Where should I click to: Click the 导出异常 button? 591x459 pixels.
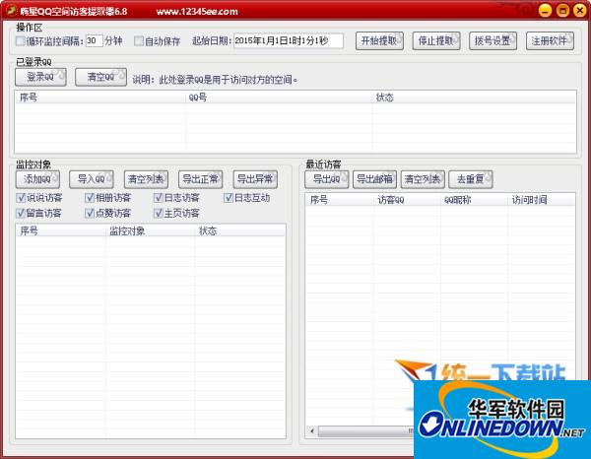[x=255, y=179]
